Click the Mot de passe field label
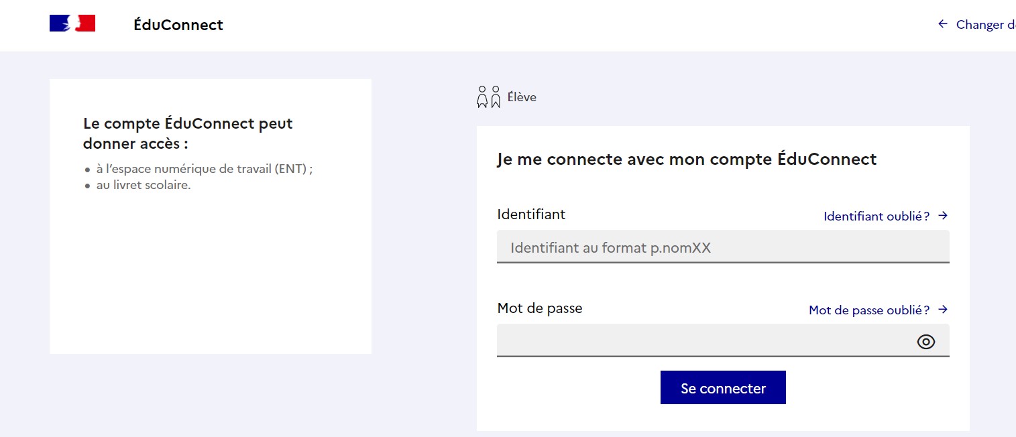This screenshot has width=1016, height=437. click(540, 308)
